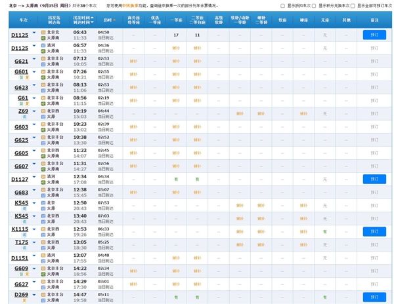The image size is (394, 304).
Task: Expand stop details arrow for train Z69
Action: pyautogui.click(x=34, y=111)
